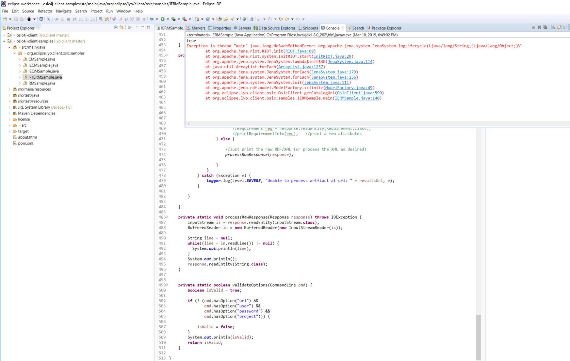Click the Debug bug icon in toolbar

tap(152, 19)
